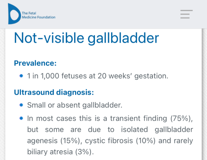The width and height of the screenshot is (207, 160).
Task: Tap 'The Fetal Medicine Foundation' logo text
Action: [38, 15]
